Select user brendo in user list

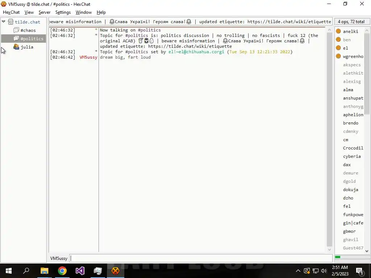(351, 123)
